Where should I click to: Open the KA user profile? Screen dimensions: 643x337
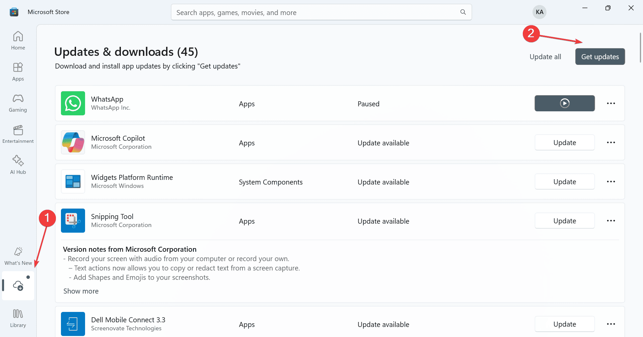point(540,12)
